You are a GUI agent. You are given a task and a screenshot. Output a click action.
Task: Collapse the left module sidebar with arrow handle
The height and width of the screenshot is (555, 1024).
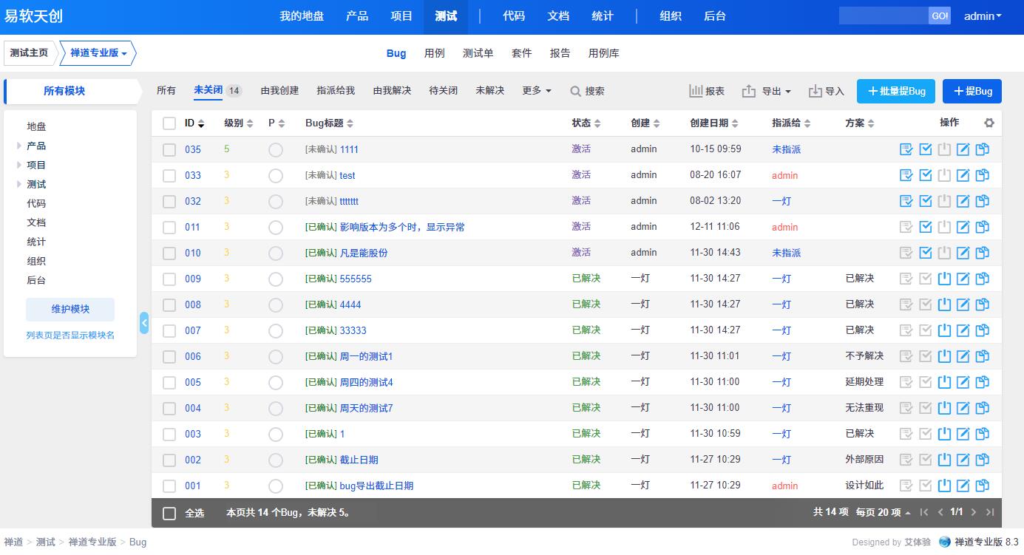[144, 323]
